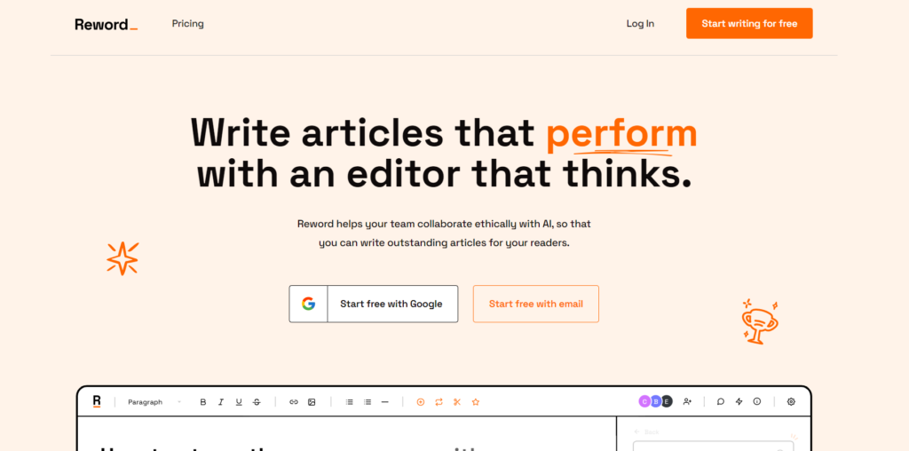This screenshot has width=909, height=451.
Task: Open editor settings gear icon
Action: (791, 401)
